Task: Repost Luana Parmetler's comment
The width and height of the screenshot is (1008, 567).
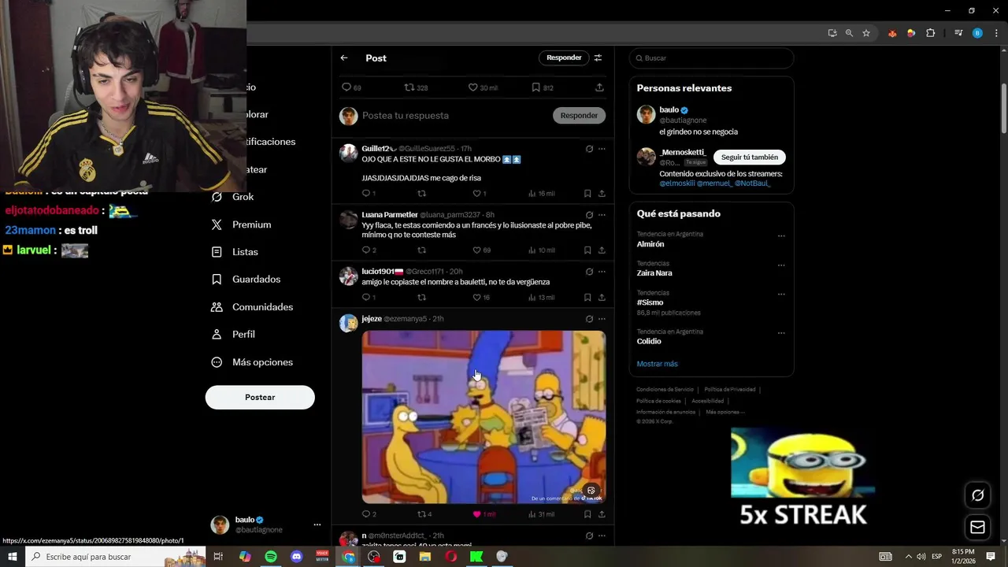Action: click(x=421, y=250)
